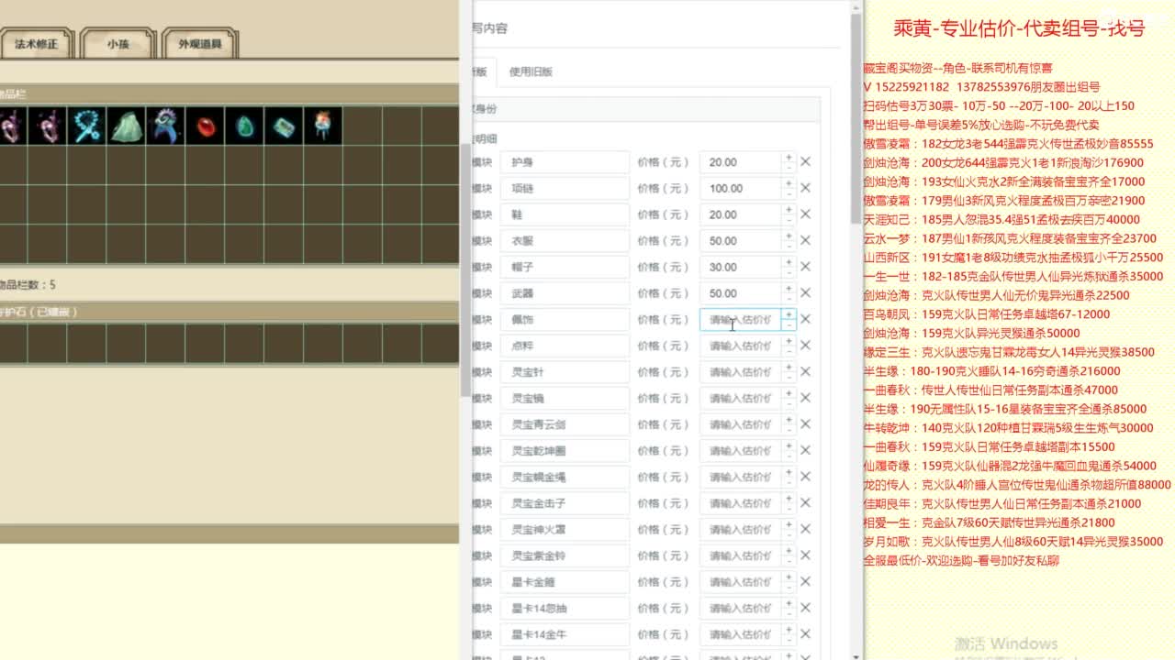Delete the 鞋 price row

[805, 214]
